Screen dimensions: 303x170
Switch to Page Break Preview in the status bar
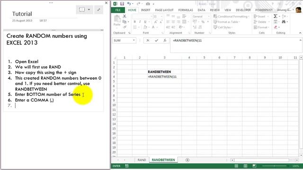pos(254,166)
